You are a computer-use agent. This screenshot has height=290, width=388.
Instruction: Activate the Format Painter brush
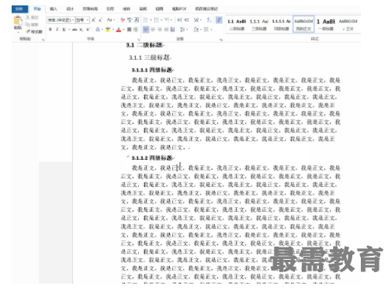(28, 32)
